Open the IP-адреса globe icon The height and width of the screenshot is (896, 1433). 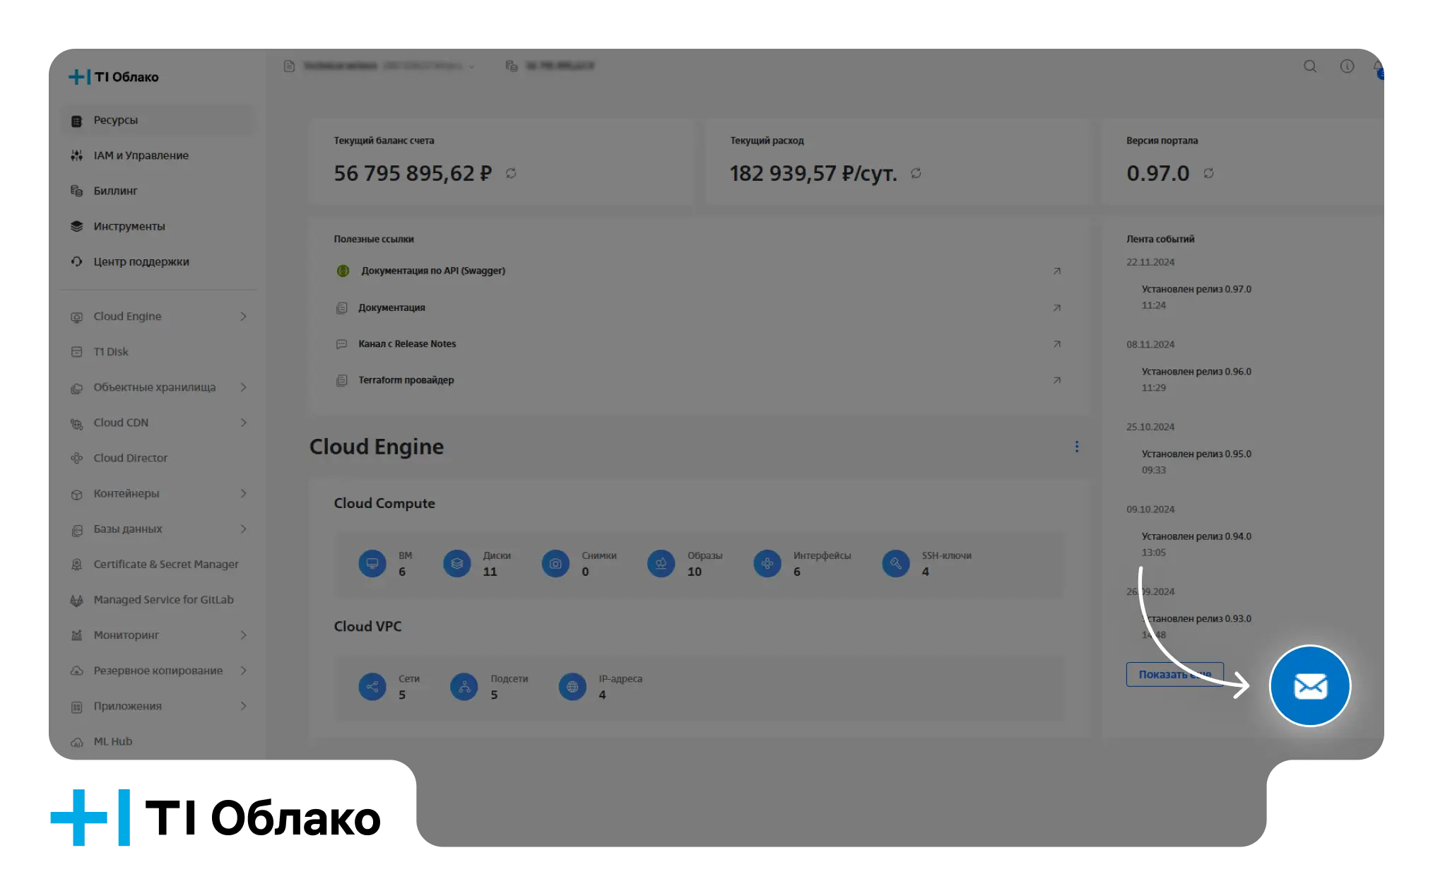pos(572,687)
